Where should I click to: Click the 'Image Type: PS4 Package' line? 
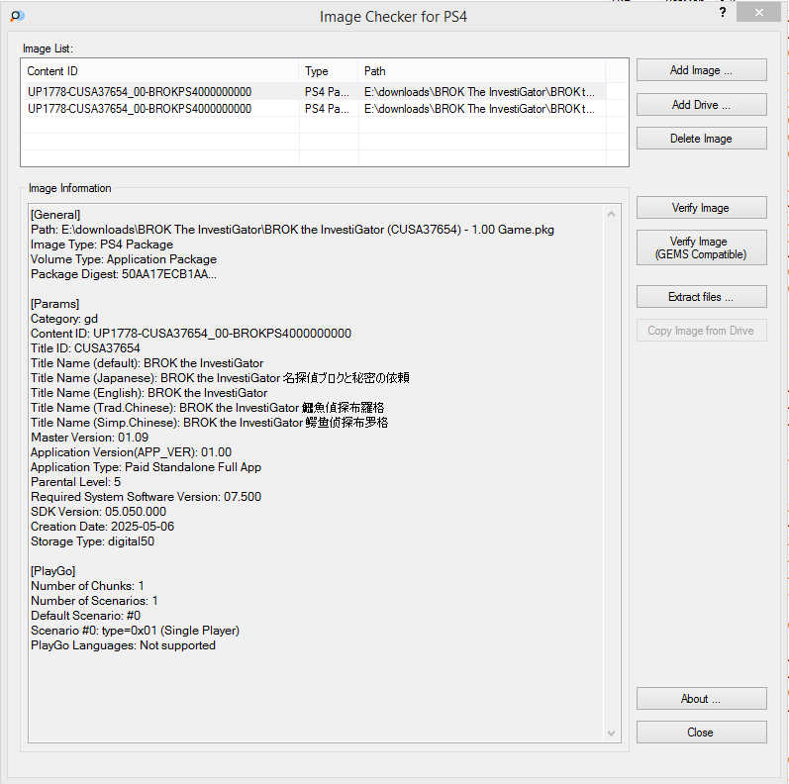[102, 245]
